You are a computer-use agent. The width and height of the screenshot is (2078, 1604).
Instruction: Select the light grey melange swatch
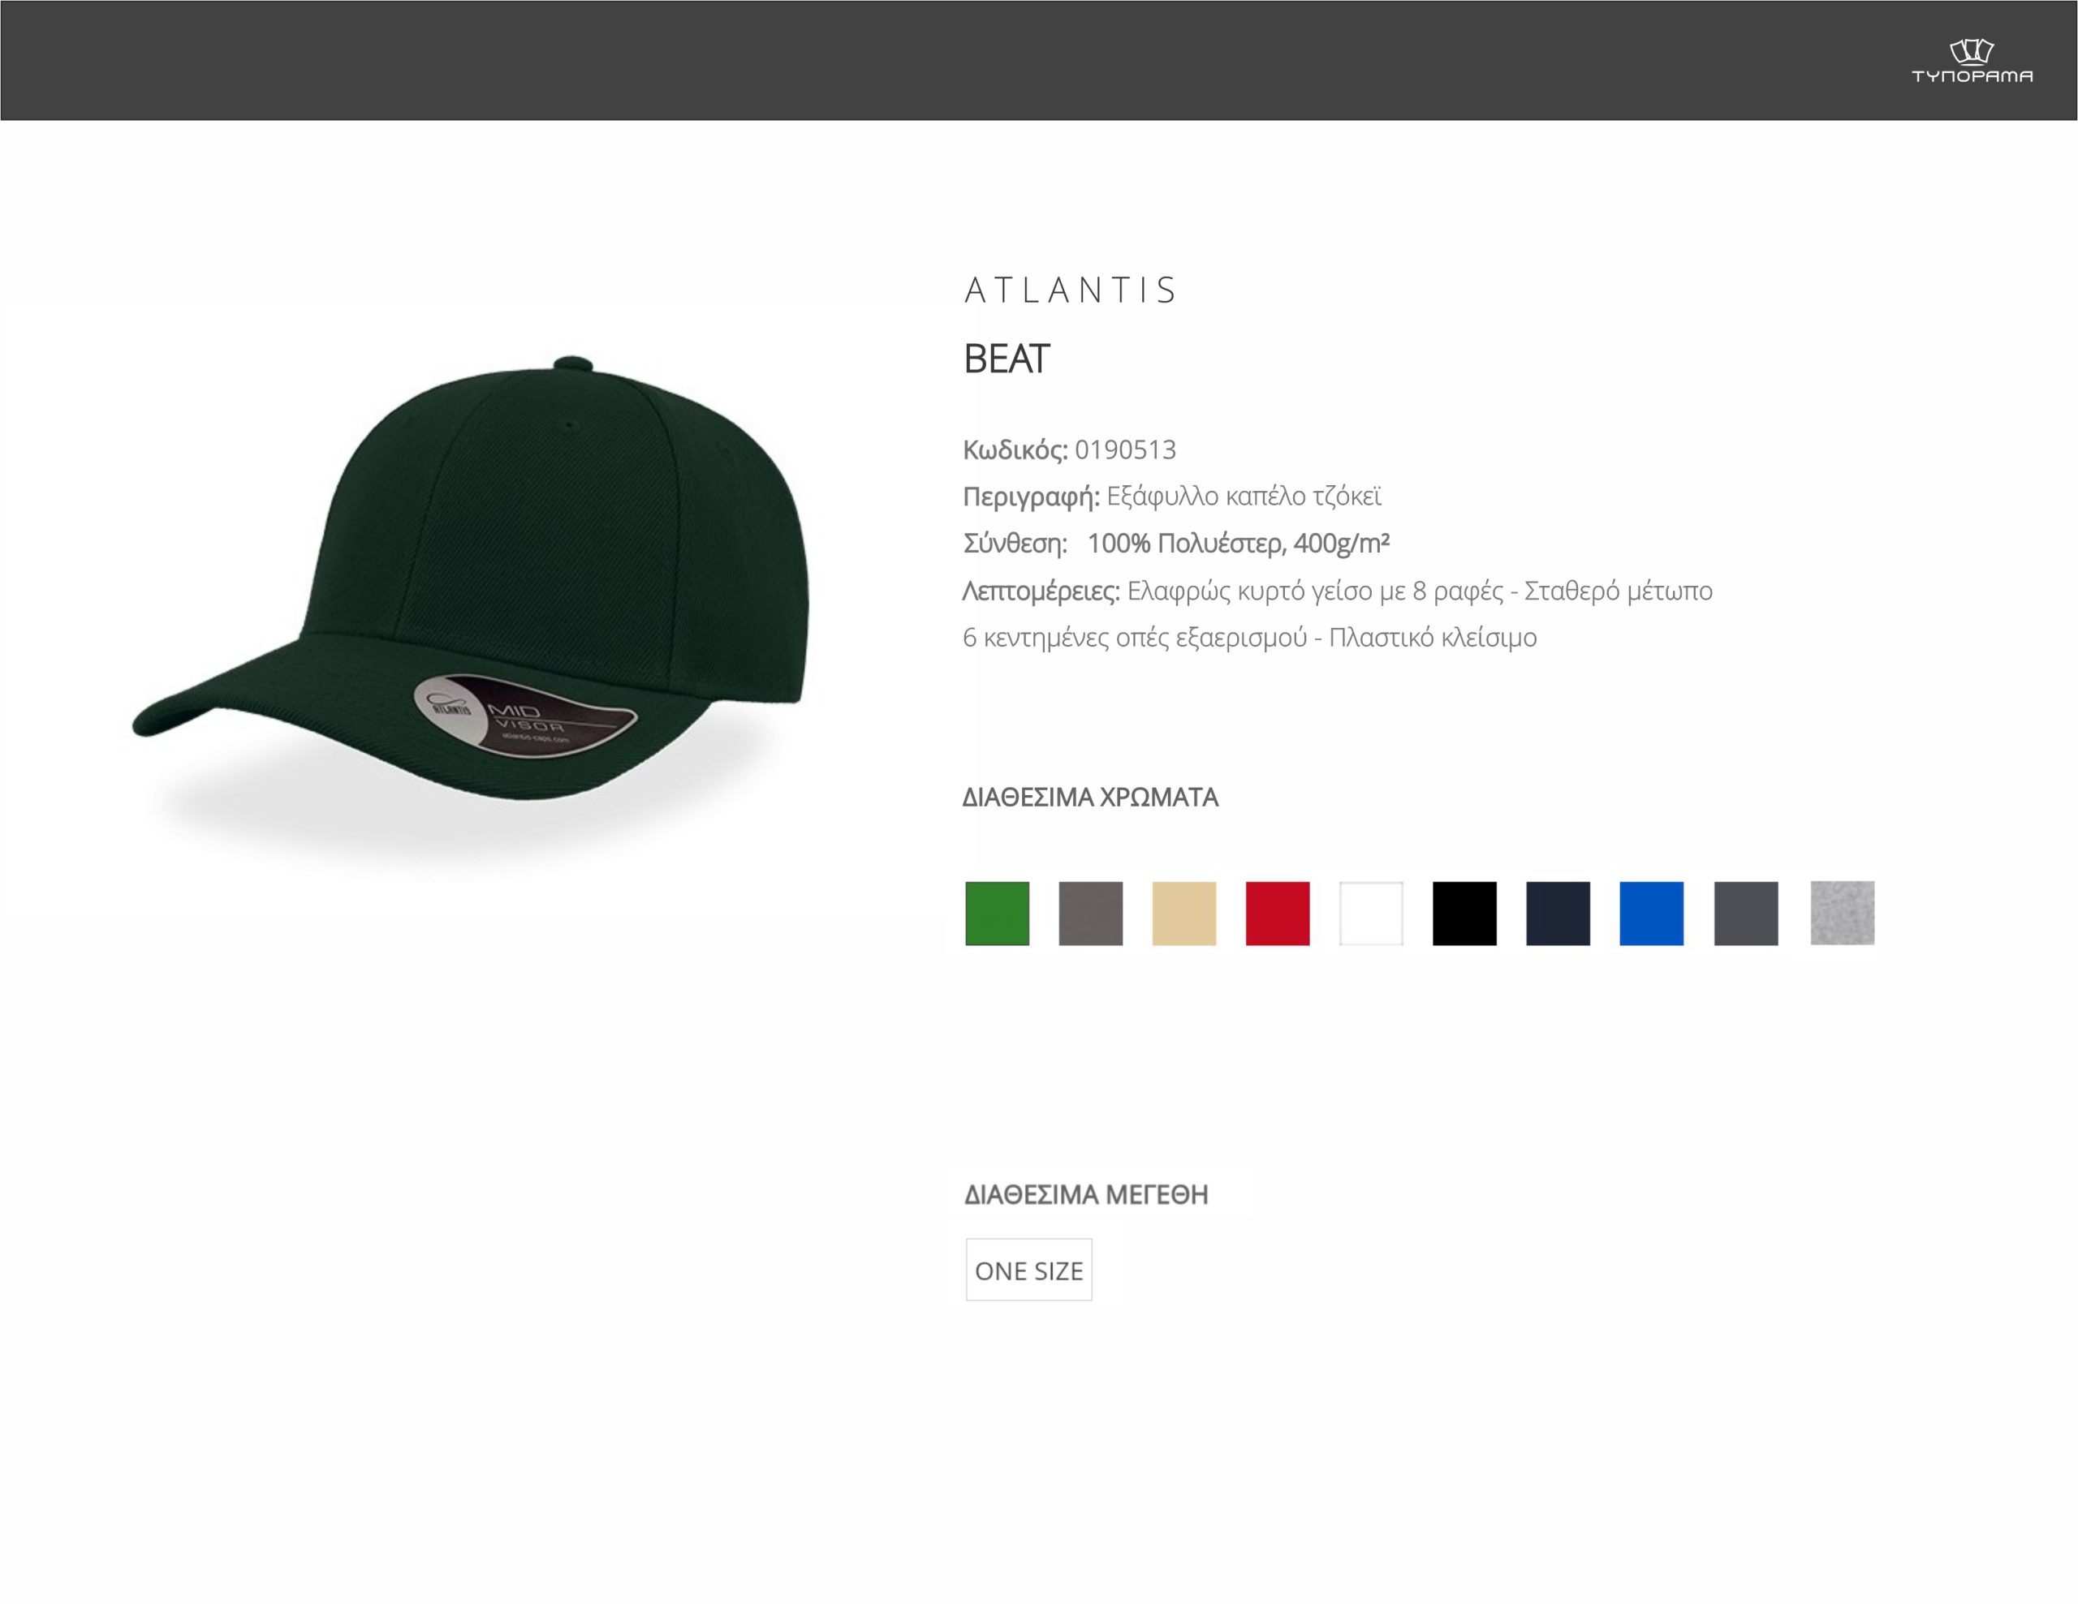[1842, 913]
